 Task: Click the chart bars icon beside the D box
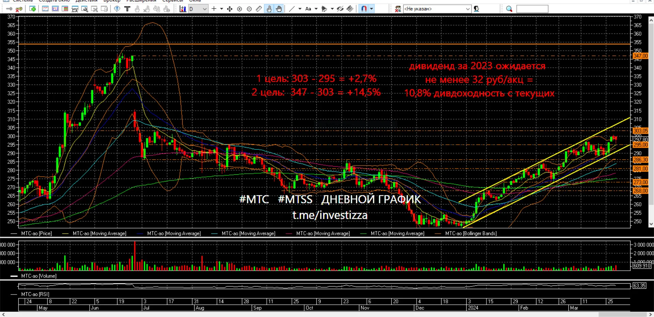pos(183,9)
